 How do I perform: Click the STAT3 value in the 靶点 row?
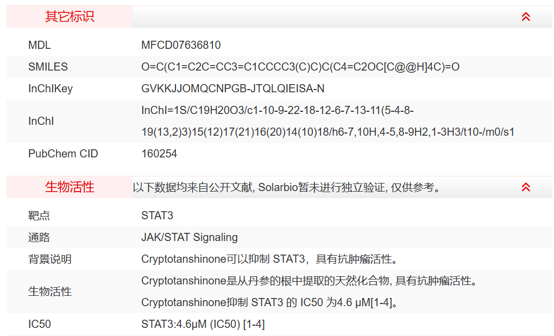click(x=157, y=215)
